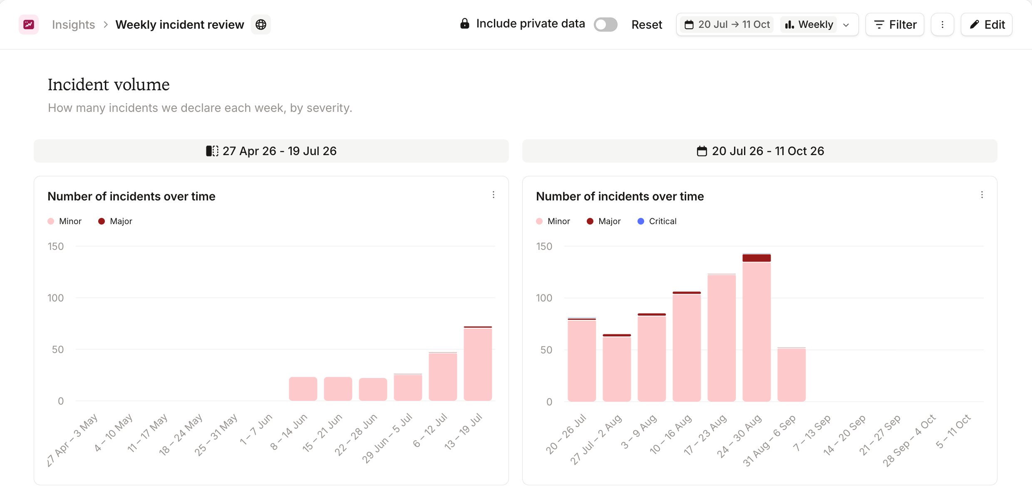Open the Filter button

tap(895, 25)
